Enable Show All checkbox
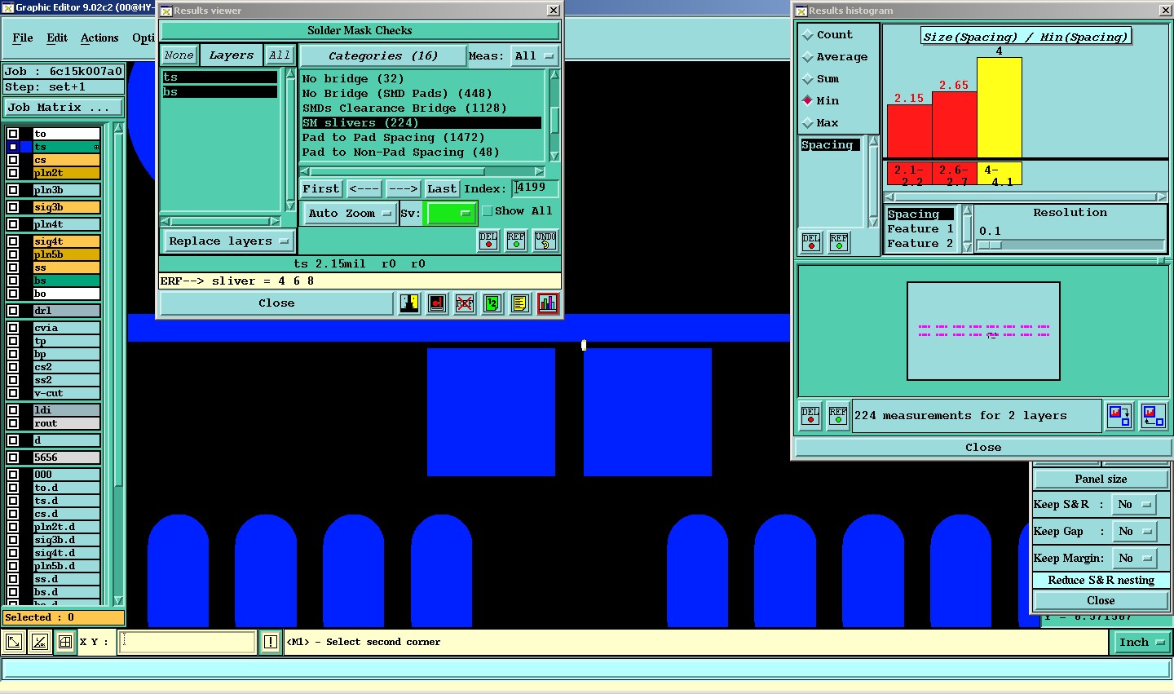This screenshot has width=1174, height=694. click(488, 211)
